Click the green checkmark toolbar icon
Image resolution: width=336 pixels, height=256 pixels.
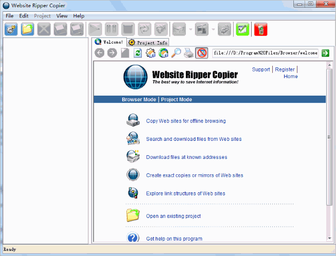242,29
